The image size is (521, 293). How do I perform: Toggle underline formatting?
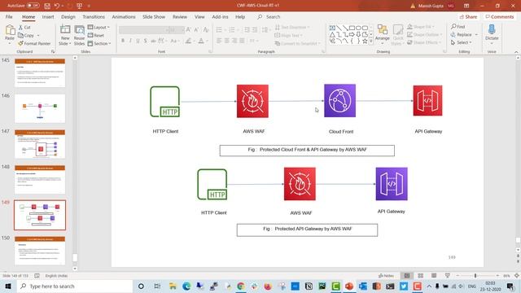point(138,41)
